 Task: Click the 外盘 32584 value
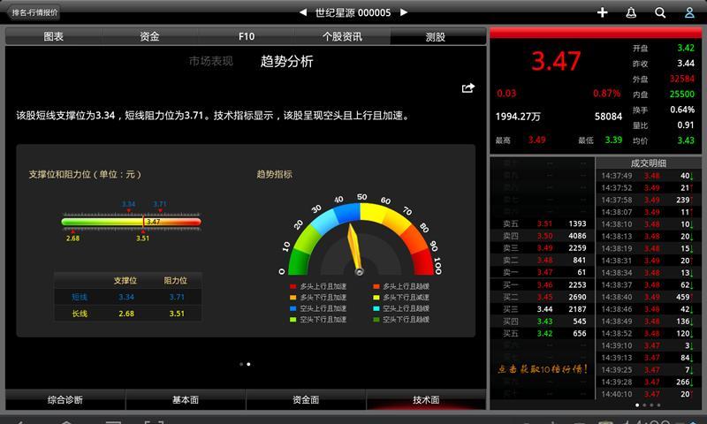click(682, 79)
